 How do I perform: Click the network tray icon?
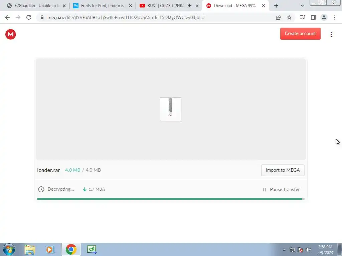pos(292,250)
